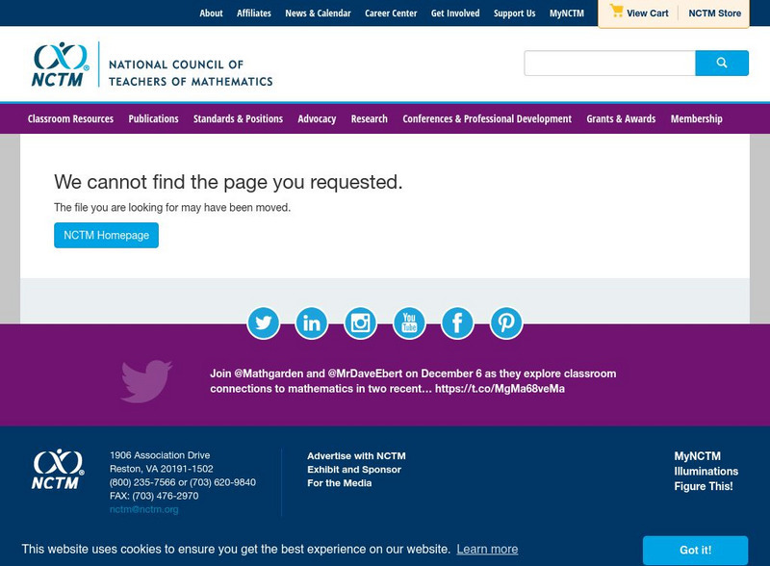
Task: Click the magnifier search button
Action: [x=722, y=63]
